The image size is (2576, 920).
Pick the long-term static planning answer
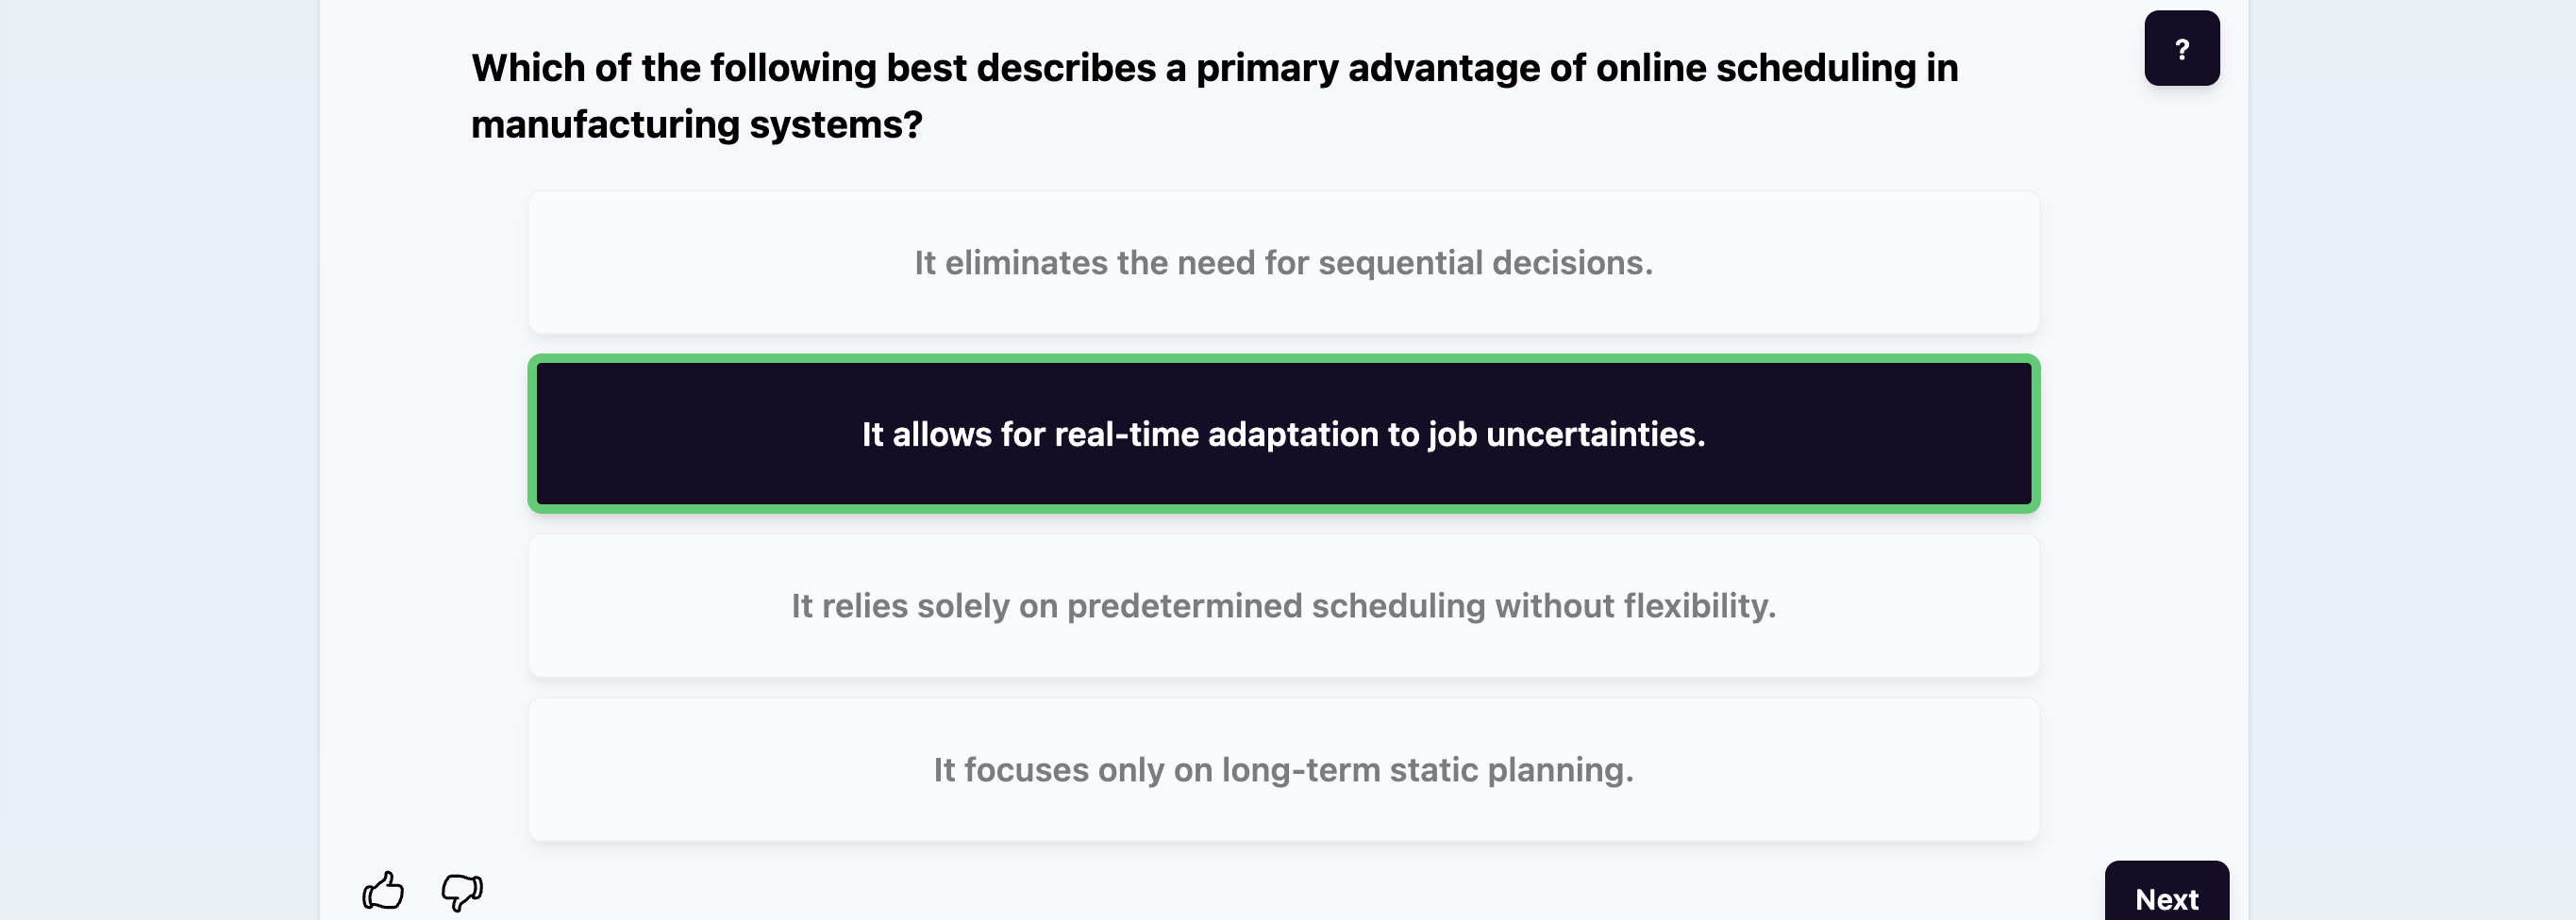tap(1283, 770)
